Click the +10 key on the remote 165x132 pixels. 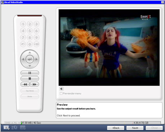point(36,44)
